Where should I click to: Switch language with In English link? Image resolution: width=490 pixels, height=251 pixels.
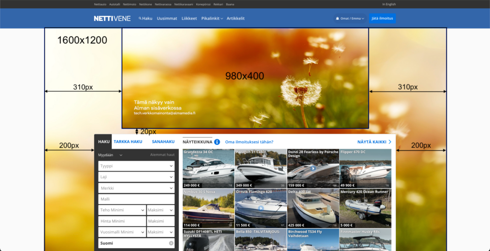(x=389, y=4)
